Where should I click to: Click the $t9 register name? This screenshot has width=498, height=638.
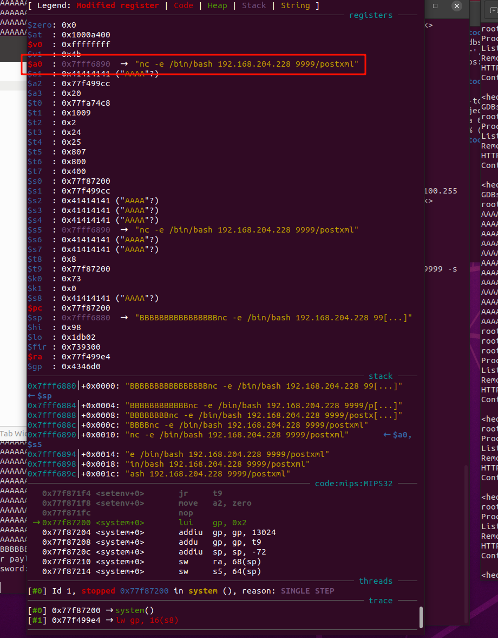coord(35,269)
